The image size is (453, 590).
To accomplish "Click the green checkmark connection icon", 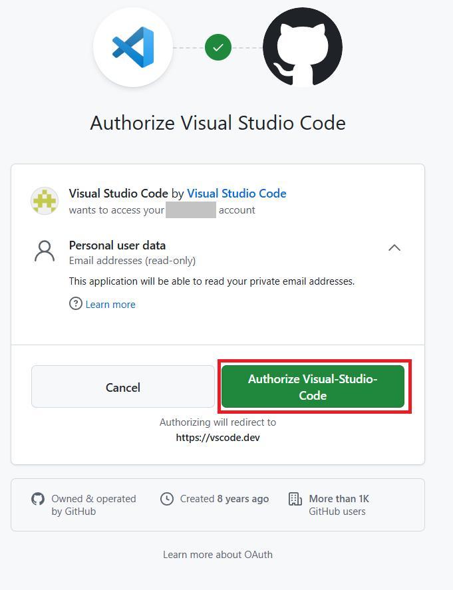I will click(218, 48).
